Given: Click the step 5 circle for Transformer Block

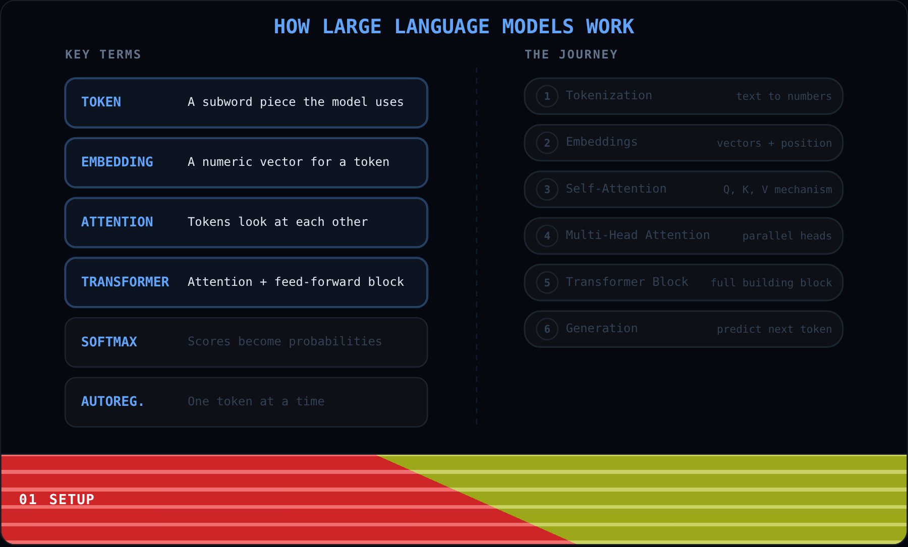Looking at the screenshot, I should click(547, 283).
